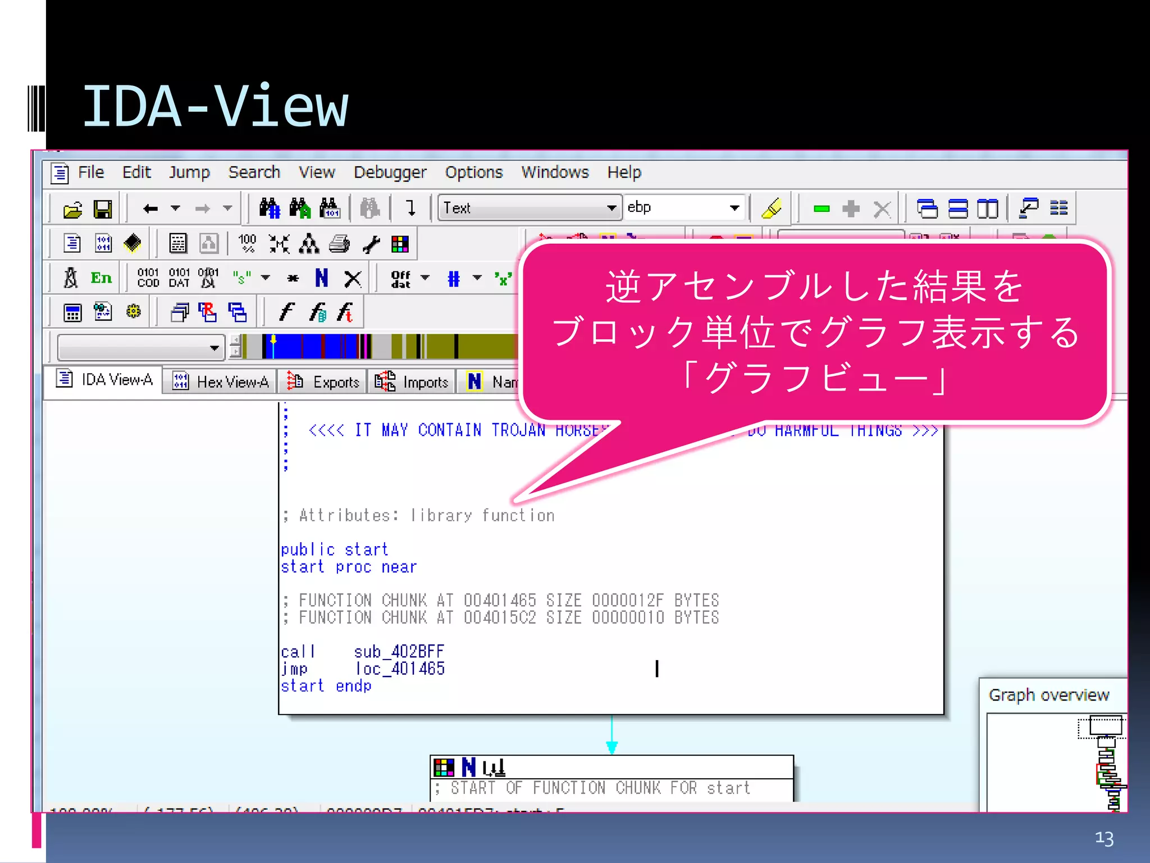The width and height of the screenshot is (1150, 863).
Task: Click loc_401465 jump target
Action: tap(400, 669)
